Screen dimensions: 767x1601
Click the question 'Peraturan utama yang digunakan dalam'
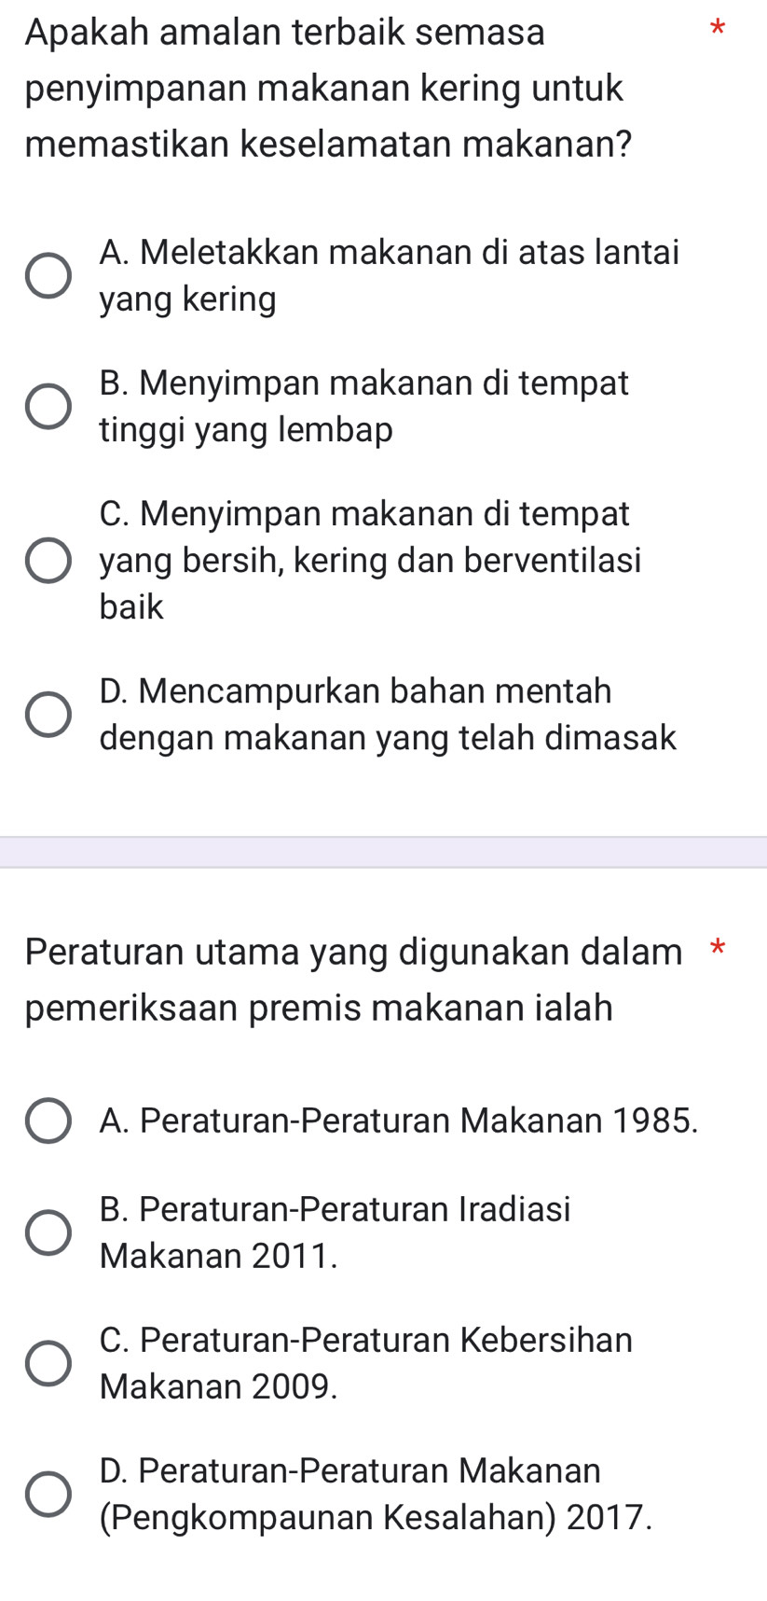[354, 953]
